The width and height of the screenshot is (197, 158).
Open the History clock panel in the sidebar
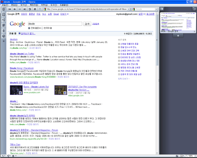coord(4,36)
